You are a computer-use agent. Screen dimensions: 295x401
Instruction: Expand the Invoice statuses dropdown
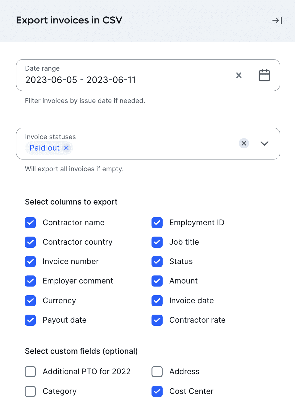[x=264, y=143]
